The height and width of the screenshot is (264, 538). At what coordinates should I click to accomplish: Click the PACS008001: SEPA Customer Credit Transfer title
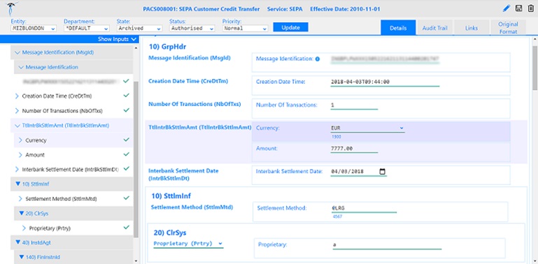tap(201, 9)
